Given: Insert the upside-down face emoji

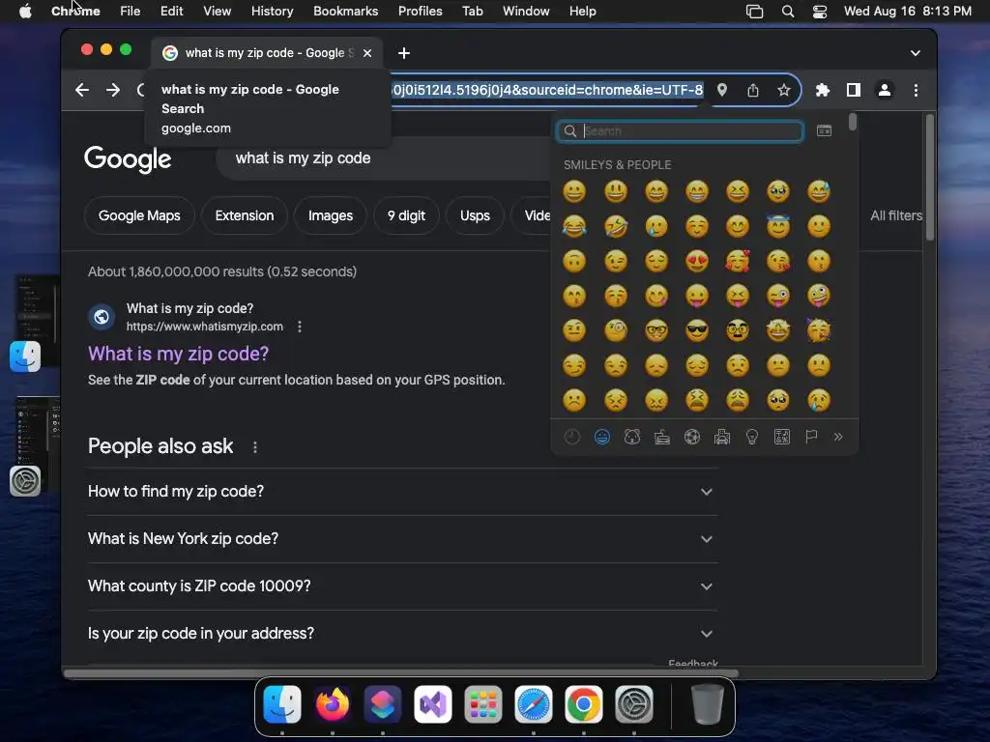Looking at the screenshot, I should [x=574, y=261].
